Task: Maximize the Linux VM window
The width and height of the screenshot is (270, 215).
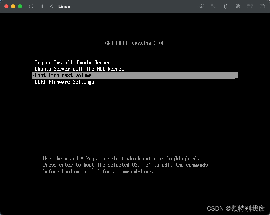Action: [20, 6]
